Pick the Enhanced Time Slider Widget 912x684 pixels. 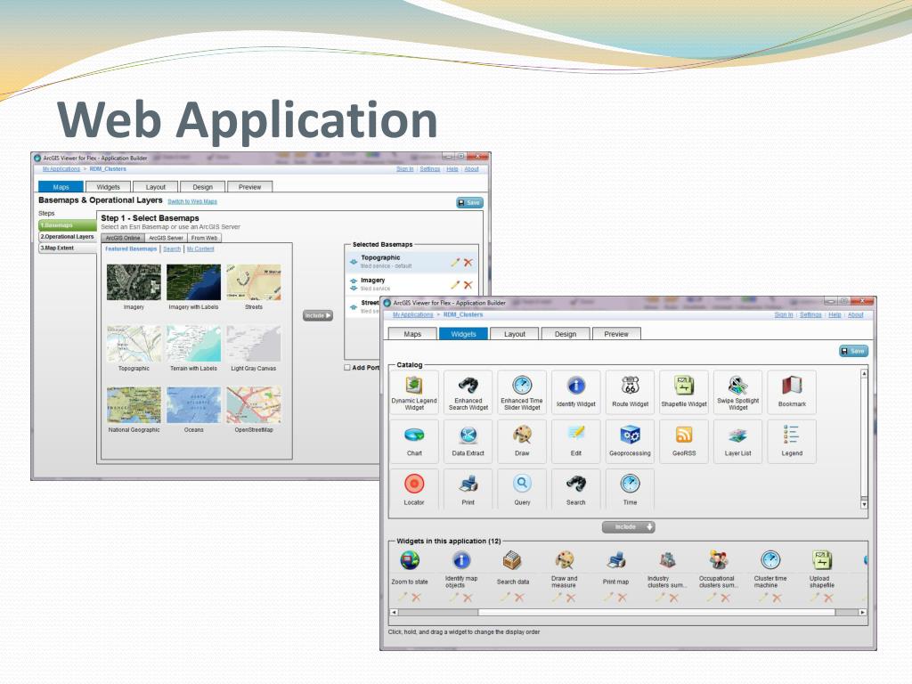tap(522, 393)
